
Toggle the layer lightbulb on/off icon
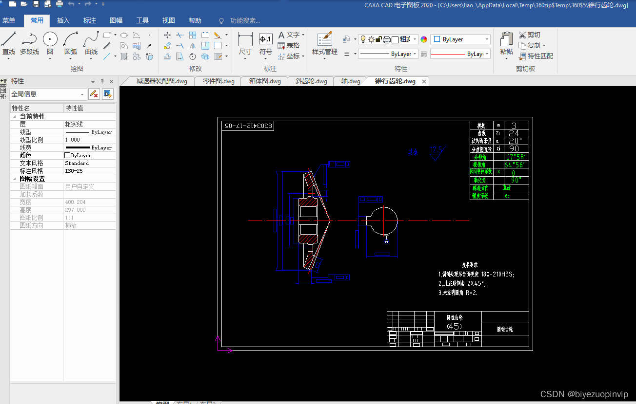363,39
